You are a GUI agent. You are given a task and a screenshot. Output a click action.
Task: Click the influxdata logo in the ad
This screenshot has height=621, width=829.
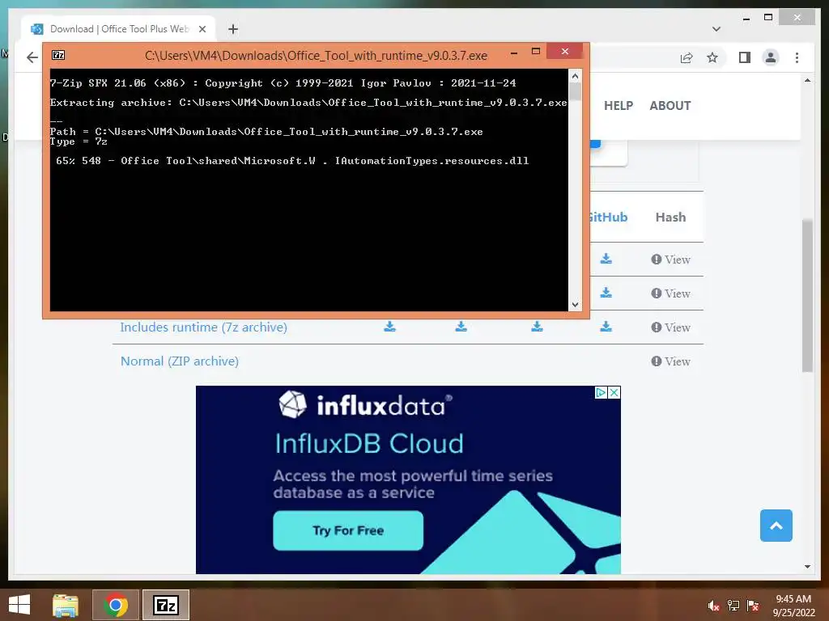(x=365, y=405)
